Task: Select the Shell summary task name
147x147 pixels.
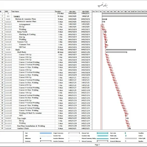Action: (17, 50)
